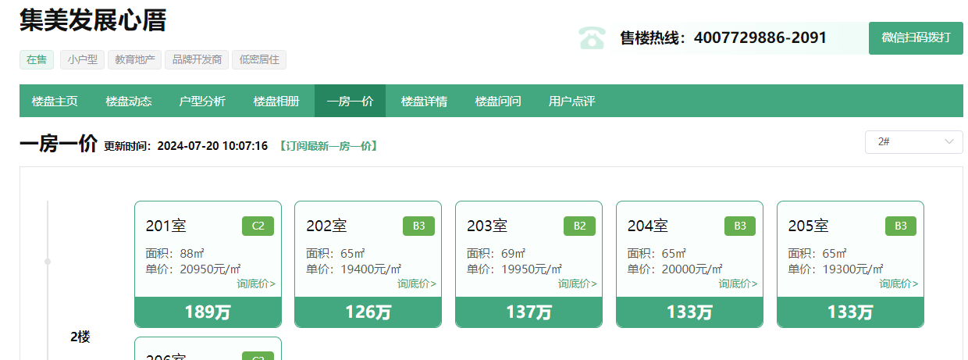The image size is (968, 360).
Task: Click the telephone hotline icon
Action: click(x=592, y=37)
